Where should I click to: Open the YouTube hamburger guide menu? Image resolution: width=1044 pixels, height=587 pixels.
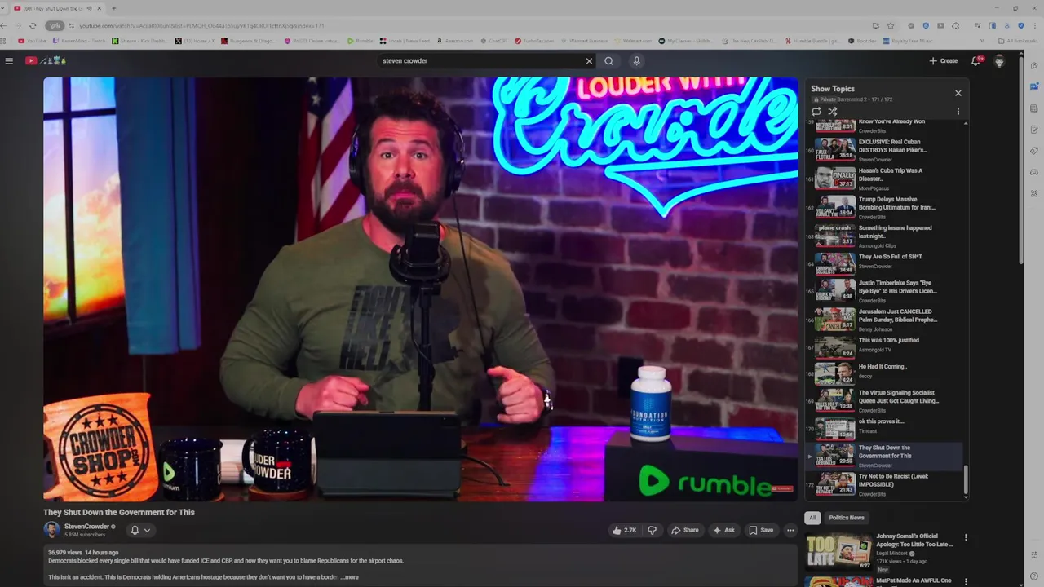[x=9, y=60]
